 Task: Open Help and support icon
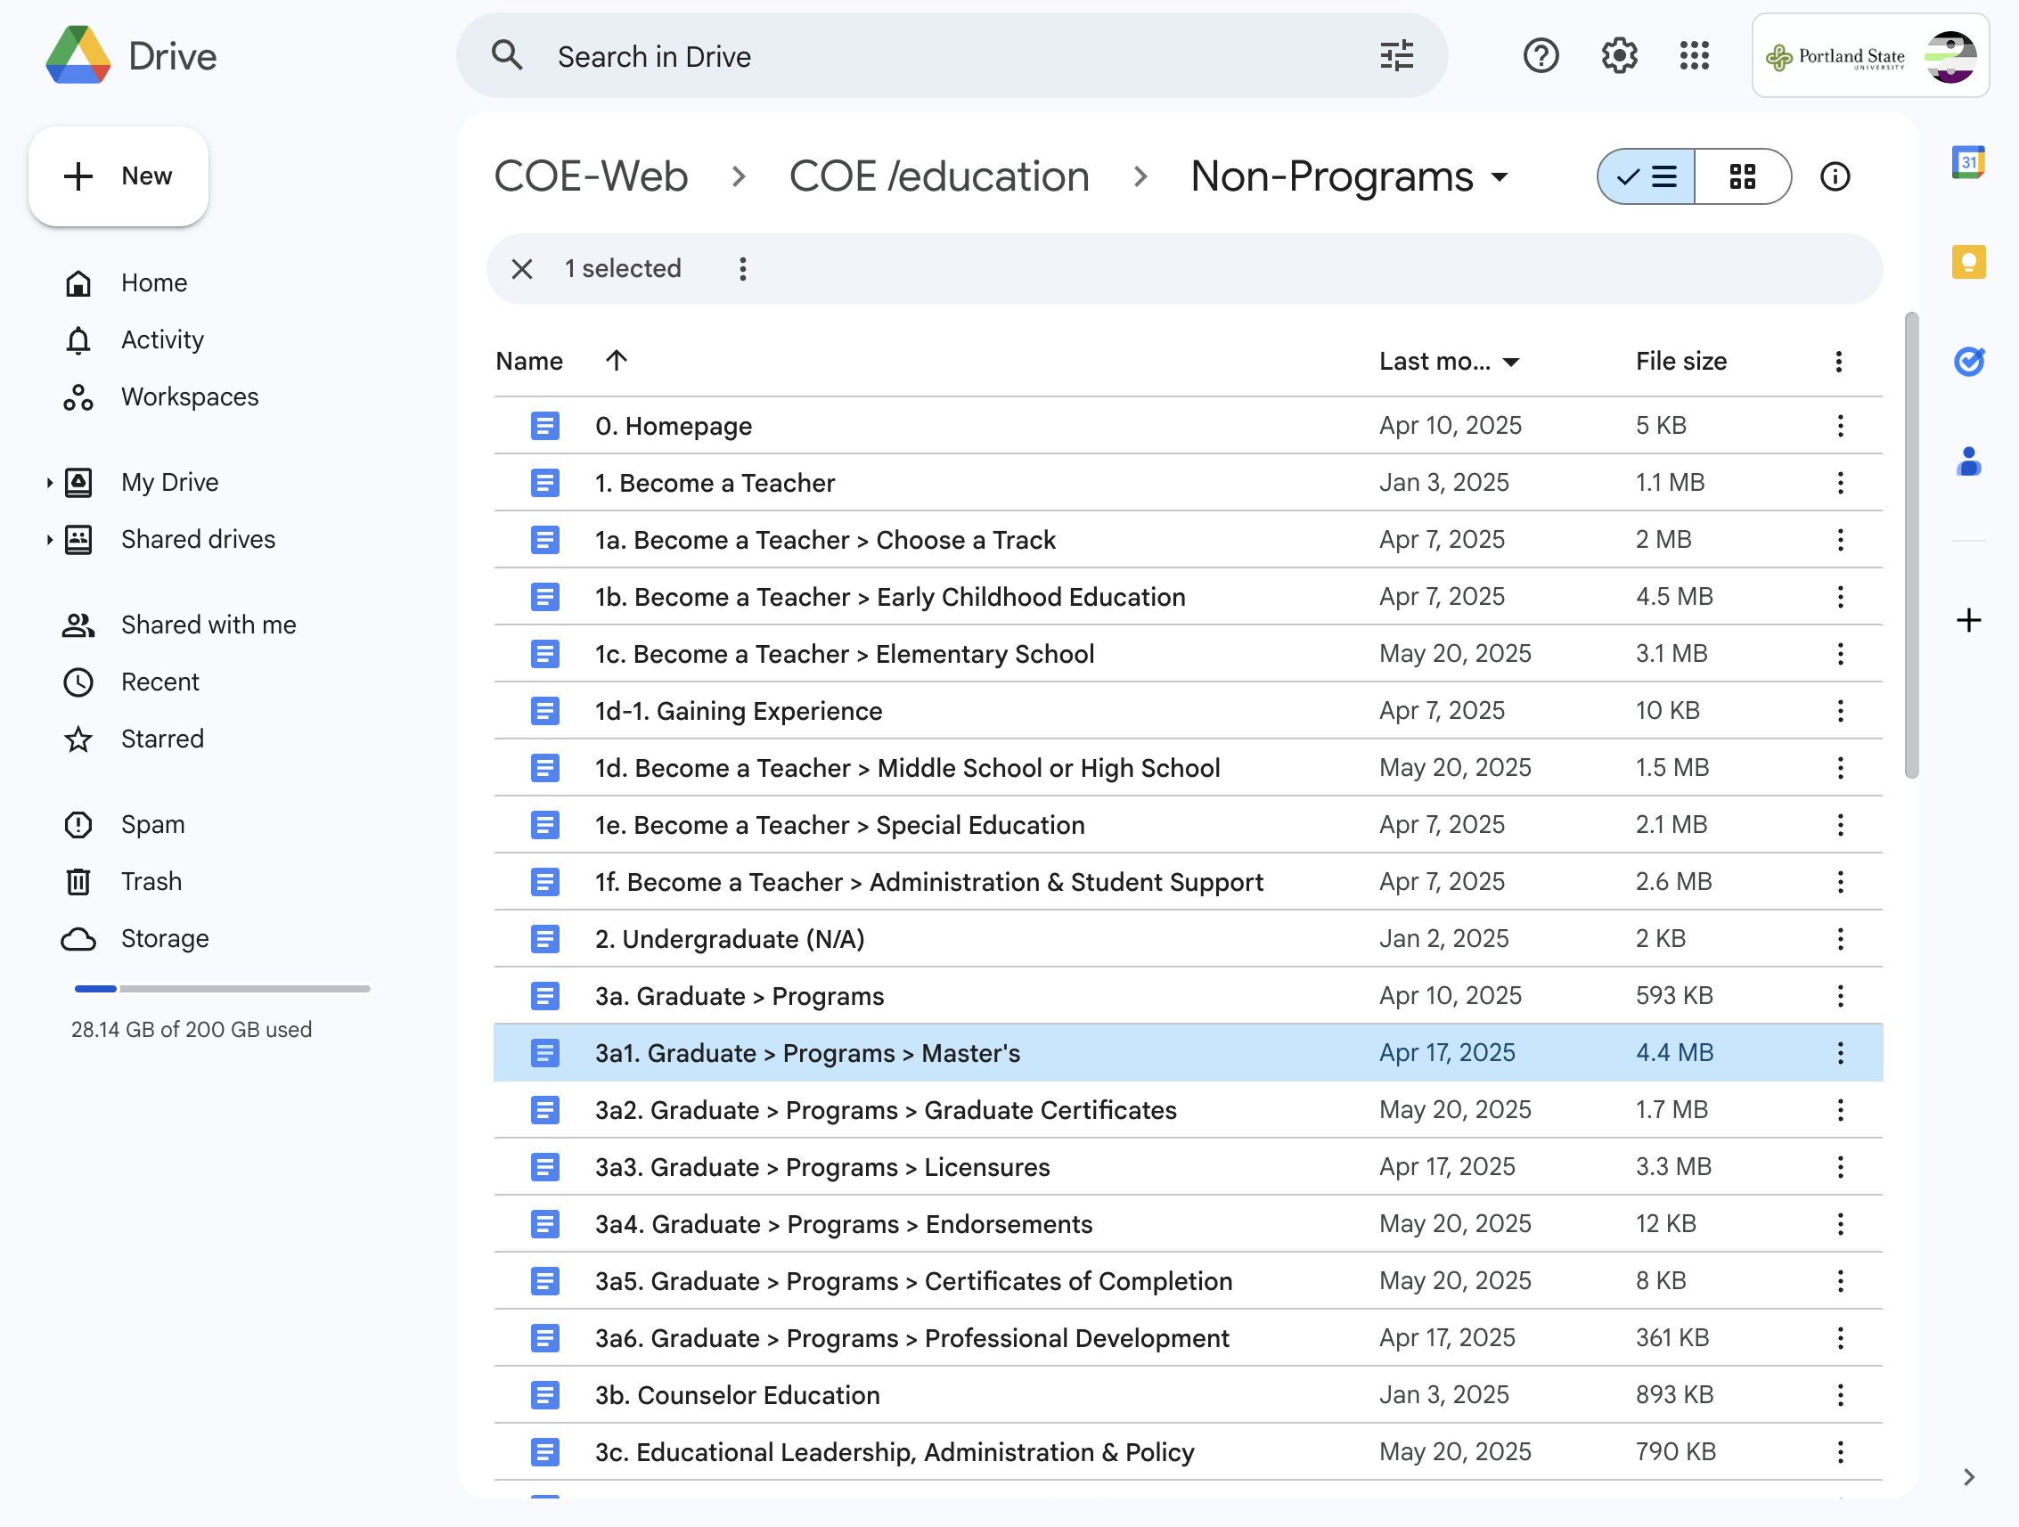point(1541,55)
